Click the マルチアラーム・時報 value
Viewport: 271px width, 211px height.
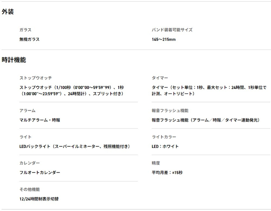tap(39, 120)
